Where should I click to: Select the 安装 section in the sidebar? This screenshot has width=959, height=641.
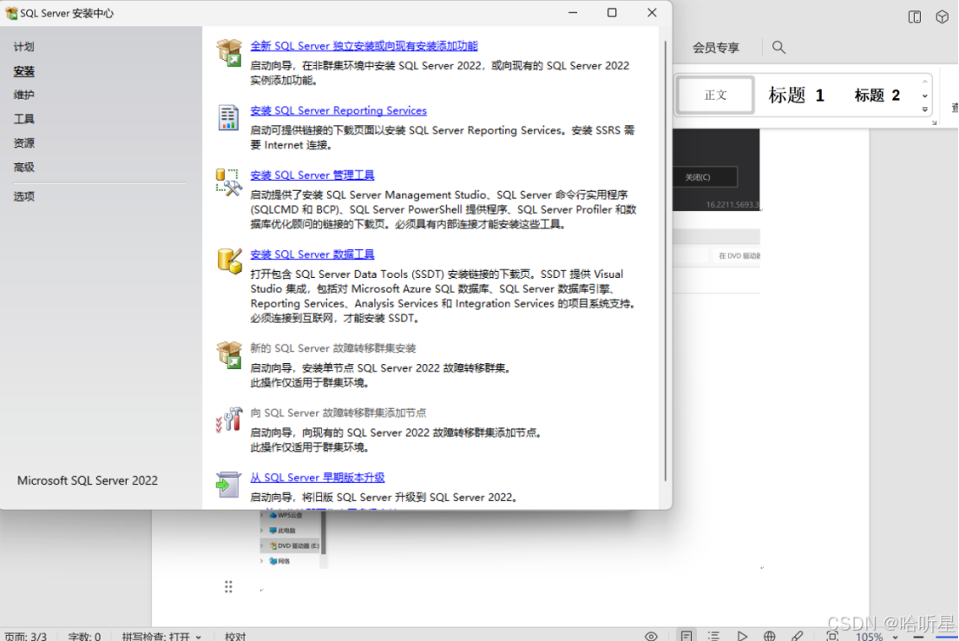23,71
